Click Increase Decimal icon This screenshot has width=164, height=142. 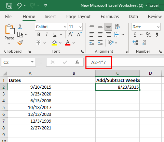tap(135, 43)
